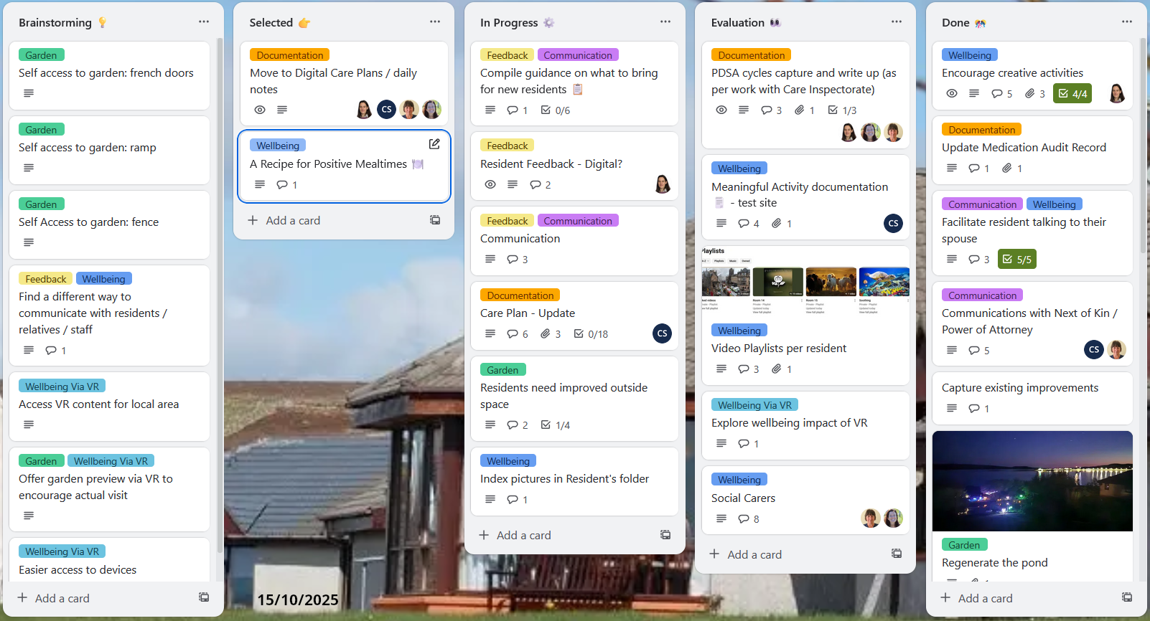Image resolution: width=1150 pixels, height=621 pixels.
Task: Toggle watch eye icon on PDSA cycles card
Action: coord(721,110)
